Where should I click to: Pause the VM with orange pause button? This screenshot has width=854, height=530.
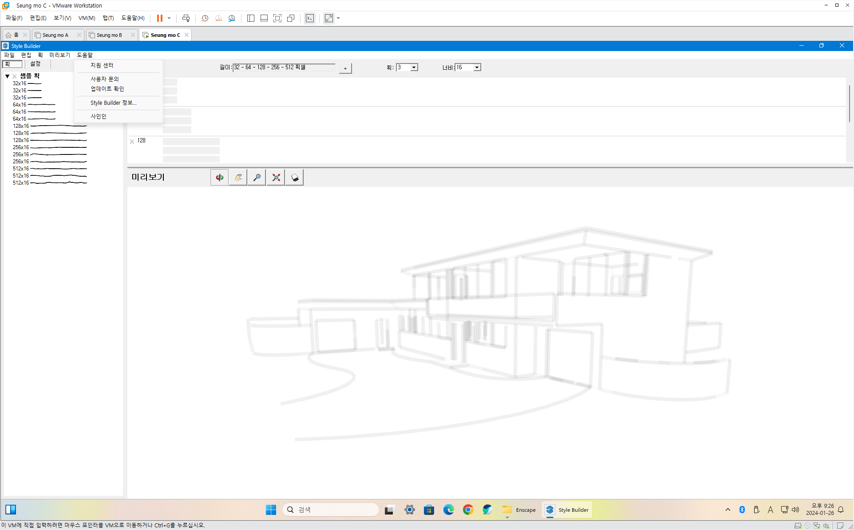tap(160, 18)
